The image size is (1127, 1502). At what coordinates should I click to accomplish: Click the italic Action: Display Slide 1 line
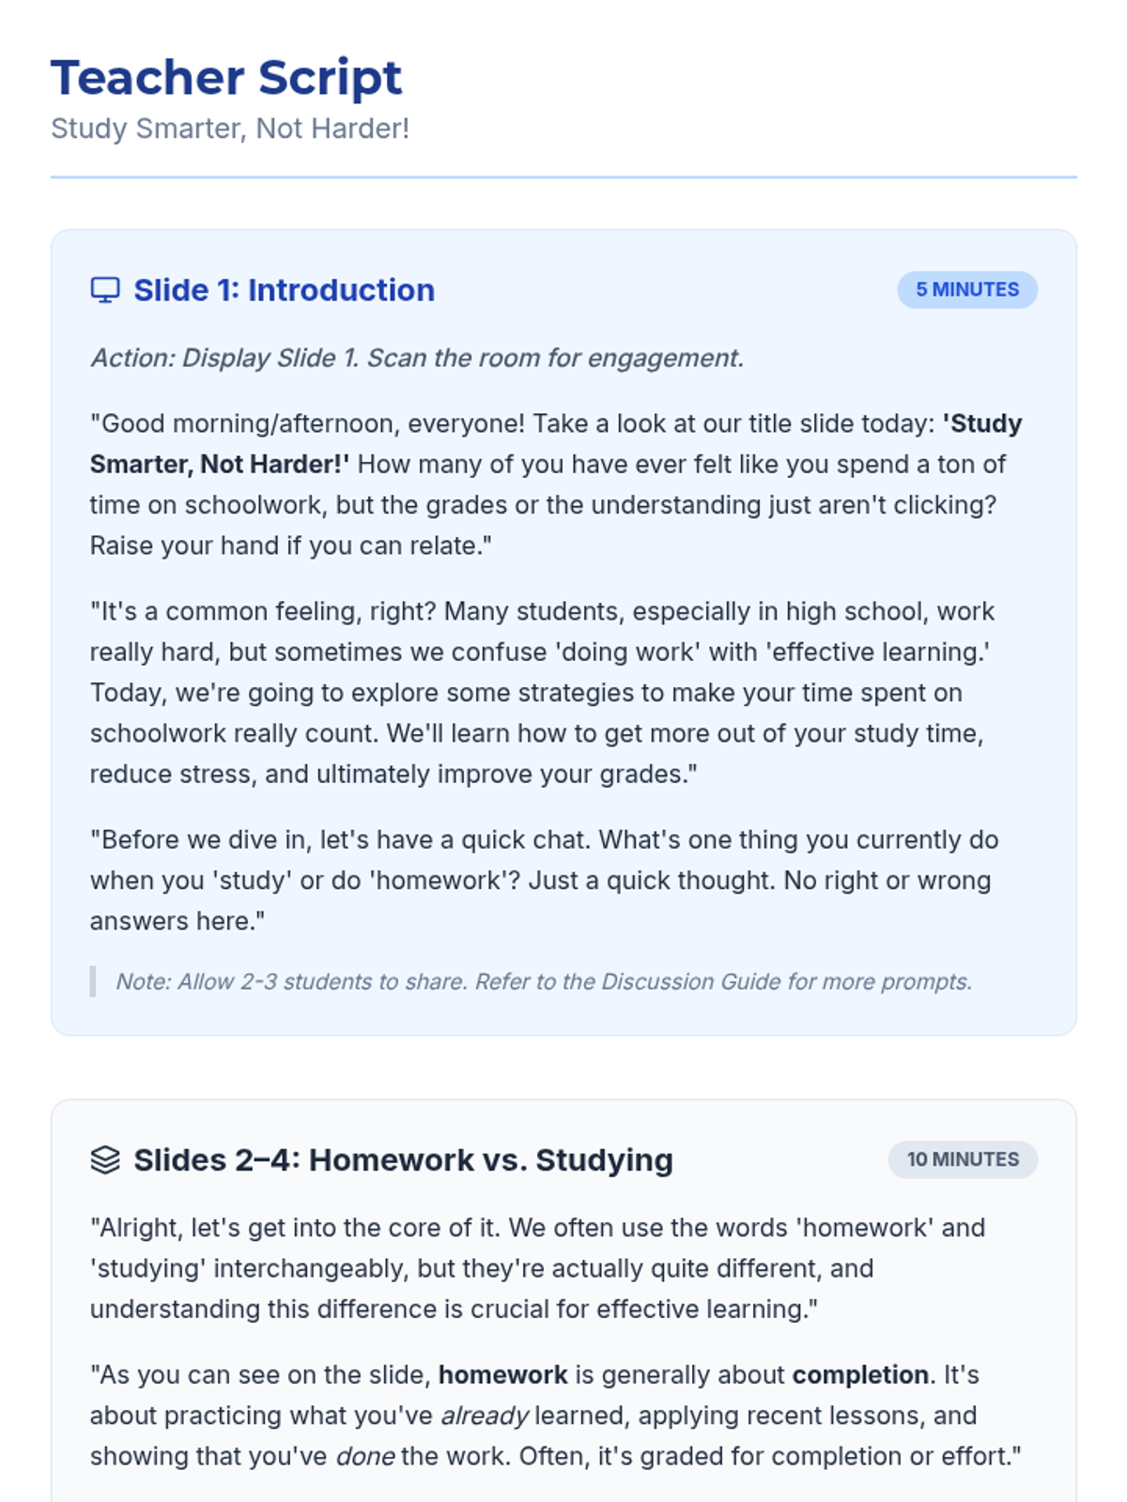(x=417, y=359)
